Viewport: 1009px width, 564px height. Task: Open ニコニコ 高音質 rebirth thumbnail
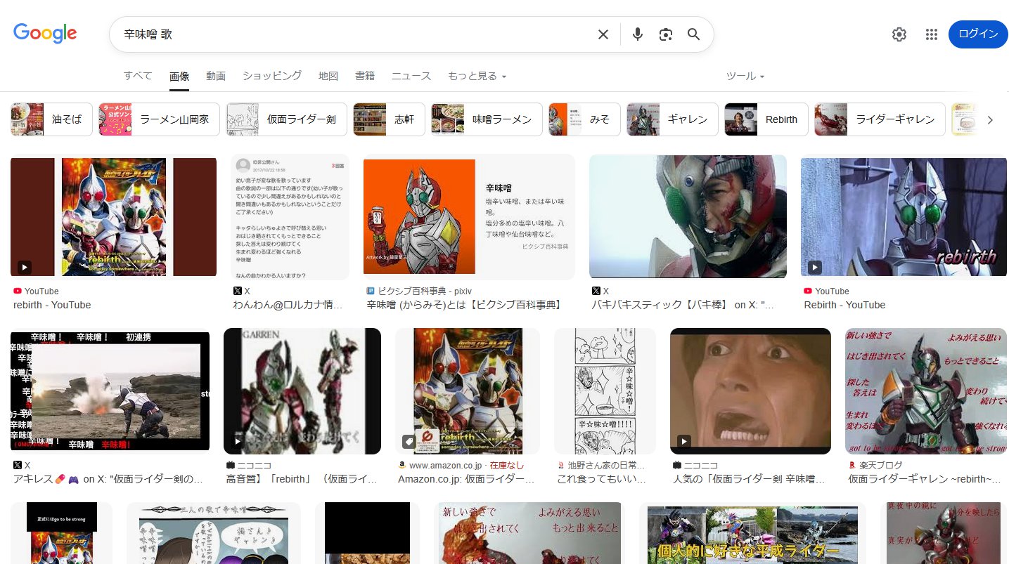[302, 391]
